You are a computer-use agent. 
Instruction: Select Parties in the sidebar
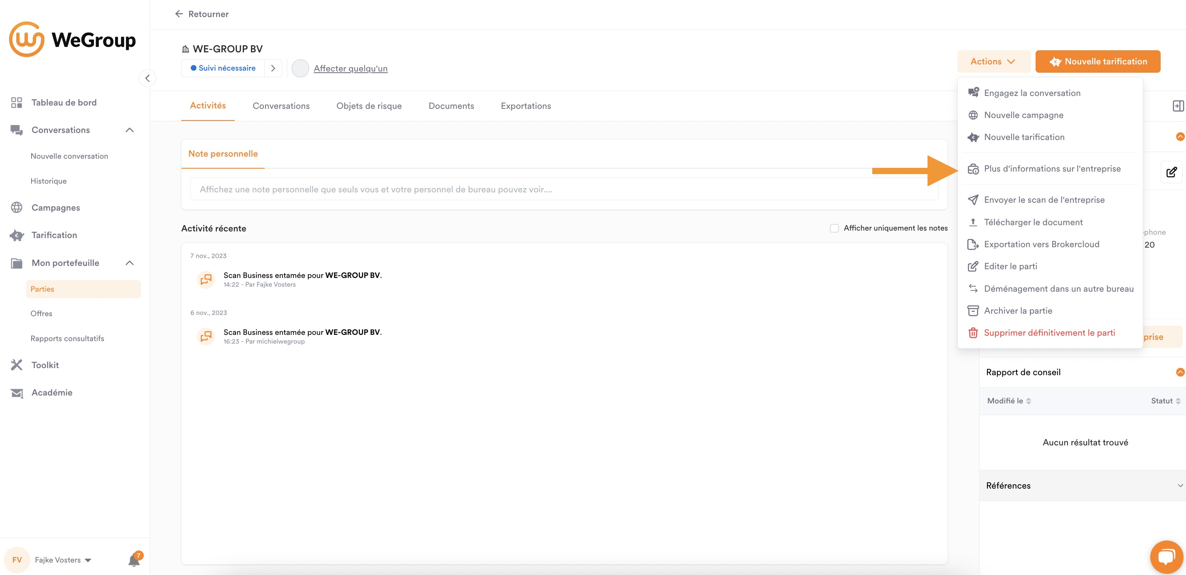pyautogui.click(x=84, y=289)
